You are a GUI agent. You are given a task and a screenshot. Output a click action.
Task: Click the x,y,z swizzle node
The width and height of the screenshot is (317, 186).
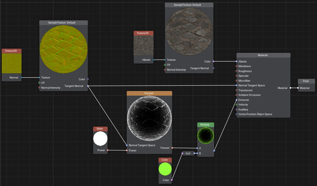[188, 153]
